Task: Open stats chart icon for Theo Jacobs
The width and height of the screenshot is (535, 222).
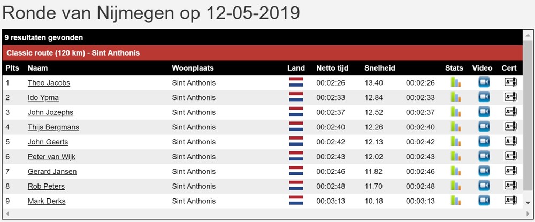Action: pyautogui.click(x=455, y=82)
